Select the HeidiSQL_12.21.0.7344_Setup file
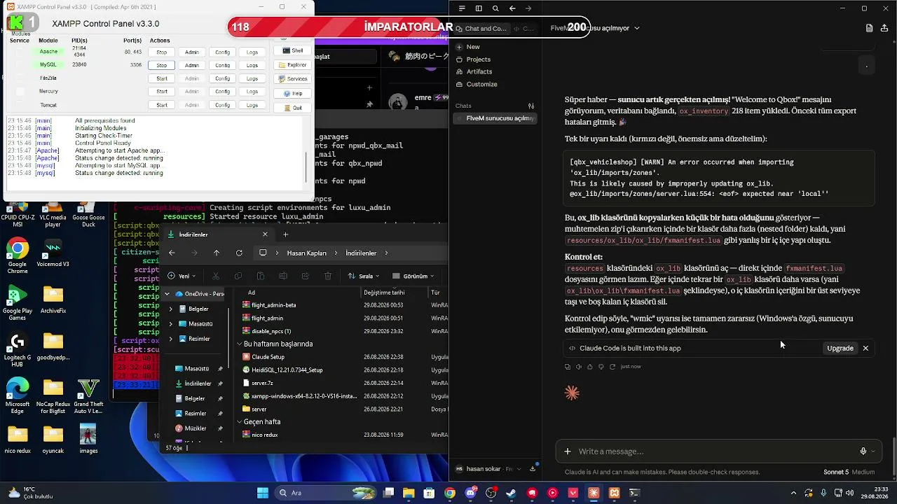This screenshot has width=897, height=504. tap(287, 370)
